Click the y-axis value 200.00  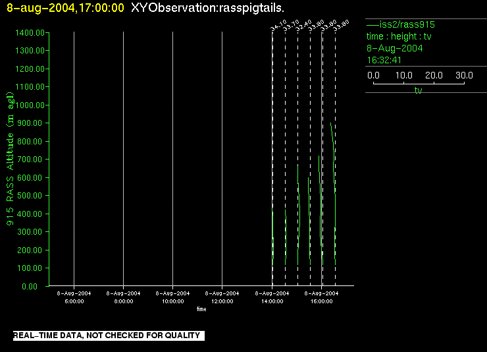tap(30, 250)
